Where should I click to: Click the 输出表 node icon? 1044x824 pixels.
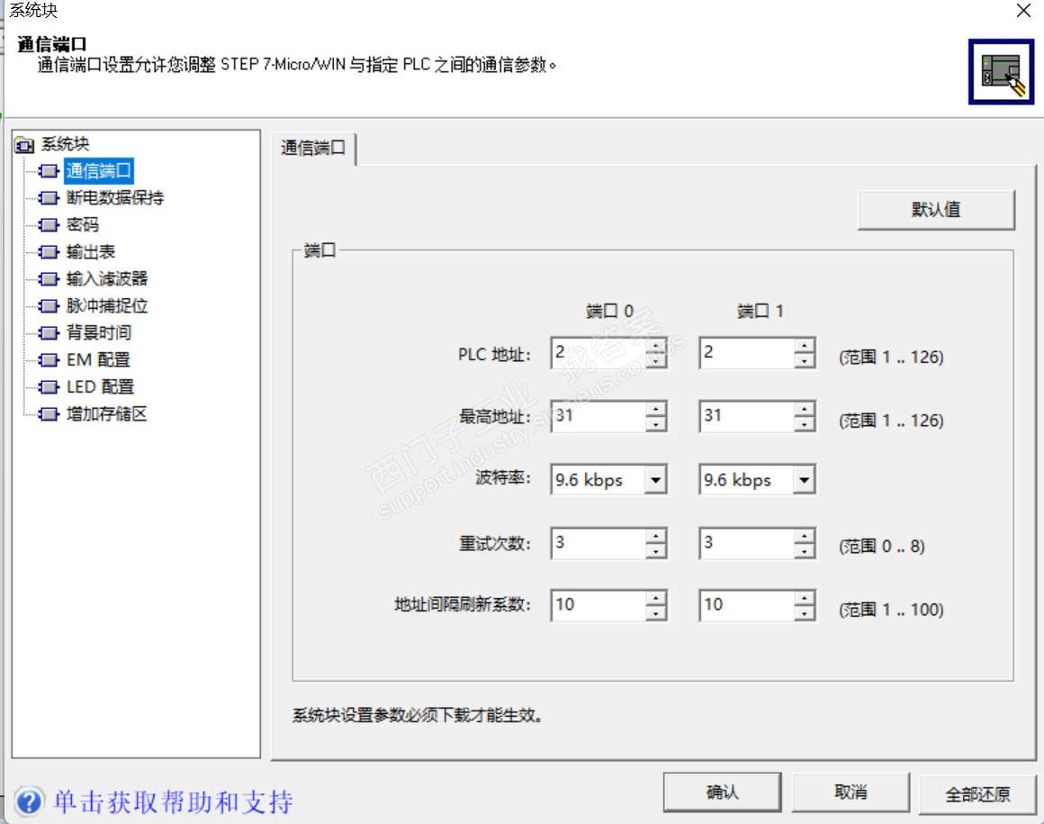pyautogui.click(x=49, y=252)
